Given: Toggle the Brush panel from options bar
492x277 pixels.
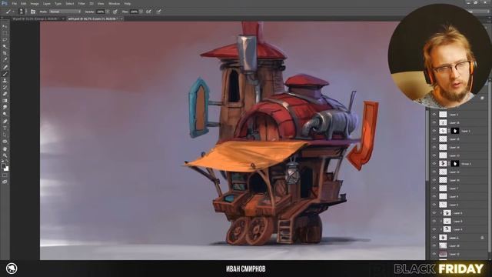Looking at the screenshot, I should pos(33,12).
